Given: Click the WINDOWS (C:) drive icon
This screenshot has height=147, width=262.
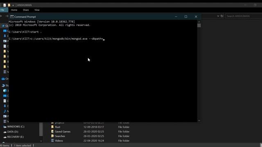Looking at the screenshot, I should tap(5, 127).
